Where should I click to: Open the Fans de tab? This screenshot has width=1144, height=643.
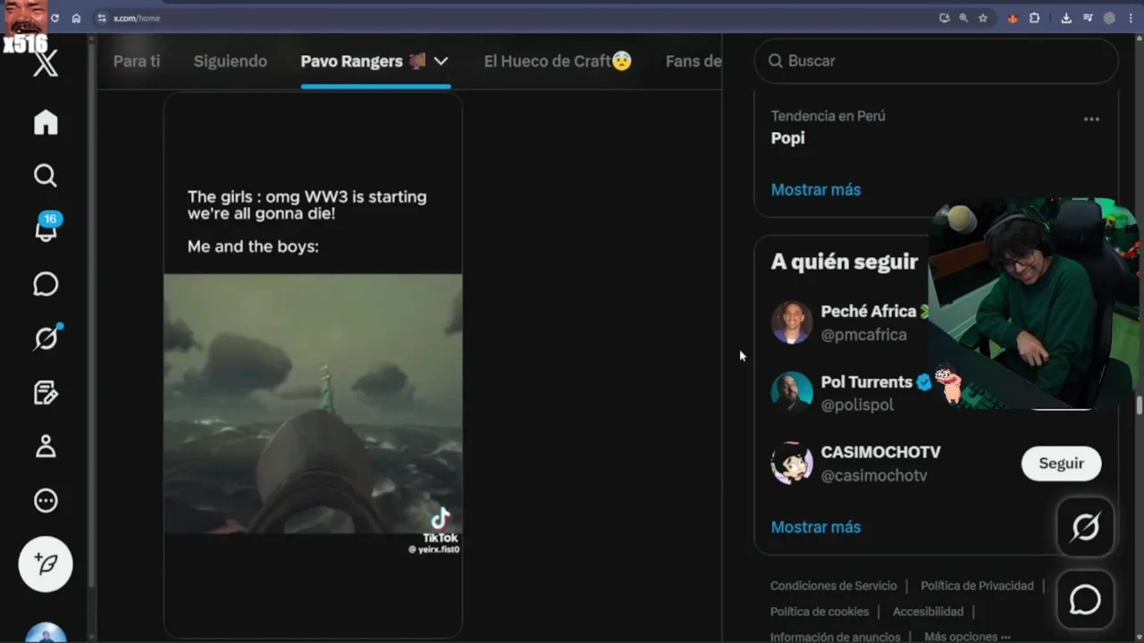click(x=693, y=61)
